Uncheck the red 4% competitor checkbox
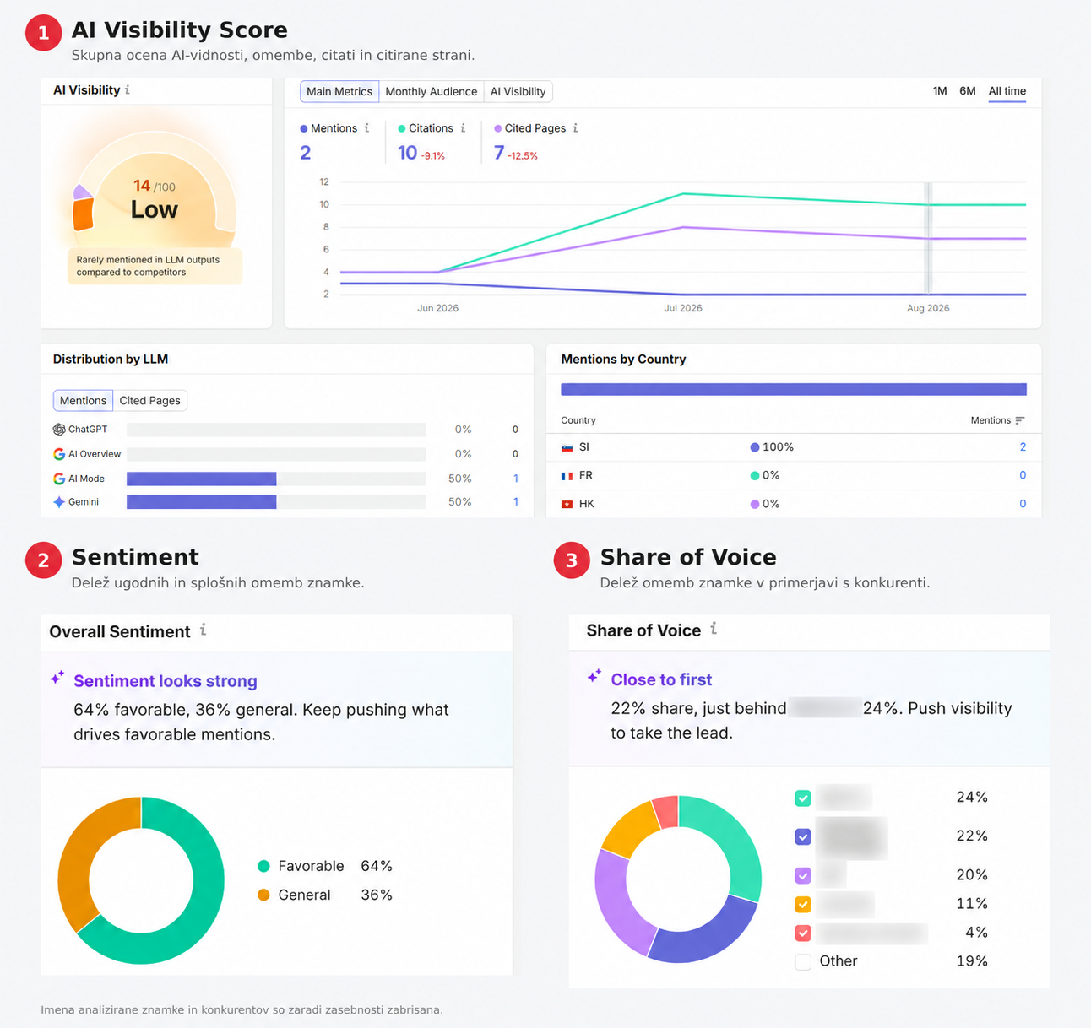The image size is (1091, 1028). coord(803,933)
